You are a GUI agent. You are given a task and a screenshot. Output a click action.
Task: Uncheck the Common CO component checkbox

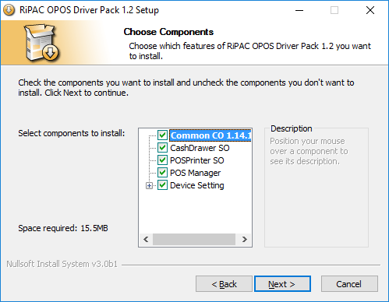point(162,135)
